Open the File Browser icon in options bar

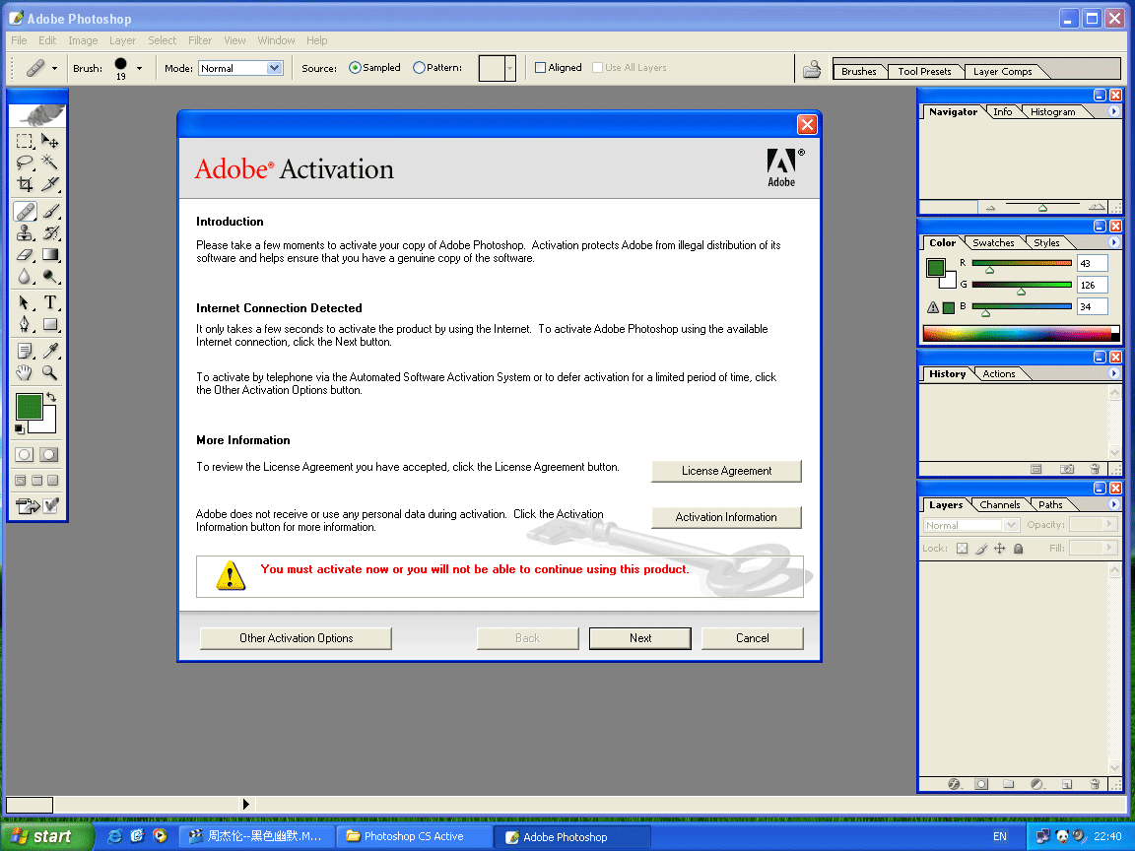pos(812,69)
